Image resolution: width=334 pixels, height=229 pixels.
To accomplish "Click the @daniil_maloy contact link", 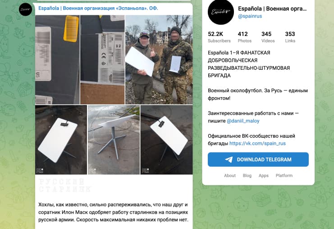I will click(x=243, y=121).
